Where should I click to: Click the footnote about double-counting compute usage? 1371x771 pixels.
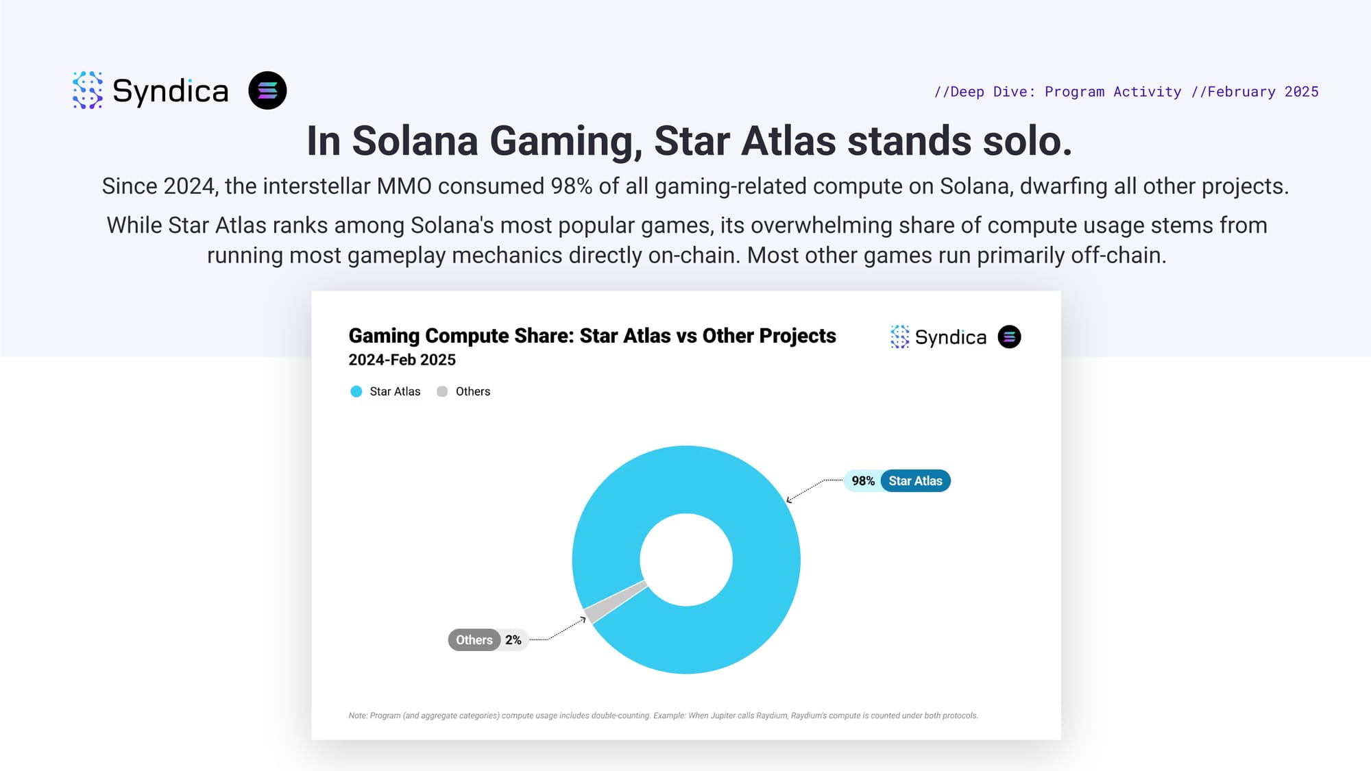(663, 715)
